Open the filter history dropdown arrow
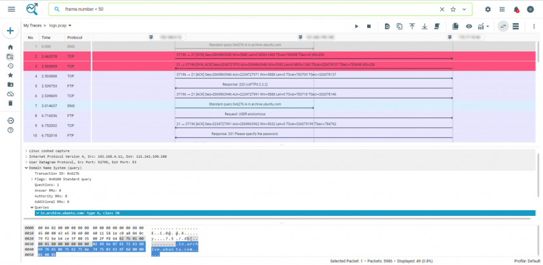Viewport: 543px width, 265px height. click(x=464, y=10)
